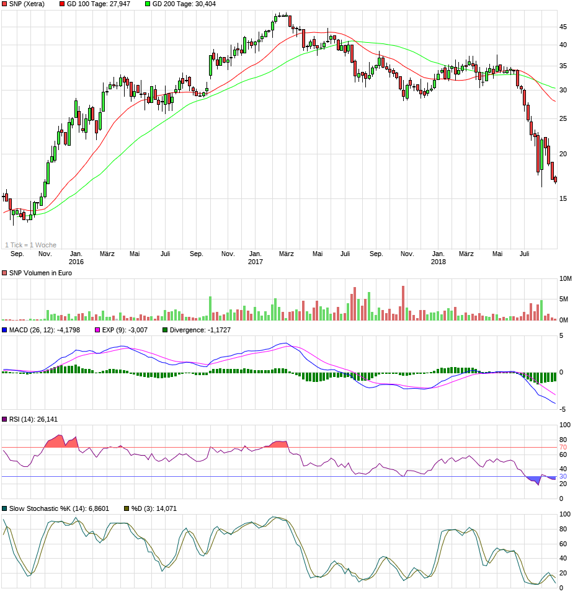The image size is (583, 594).
Task: Select the 'GD 200 Tage: 30,404' label
Action: (x=184, y=4)
